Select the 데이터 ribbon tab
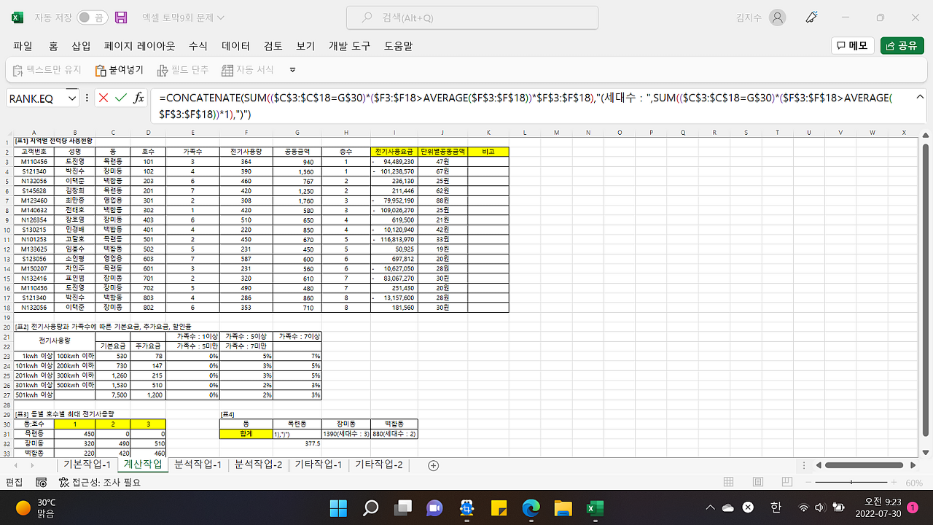Screen dimensions: 933x525 [235, 46]
